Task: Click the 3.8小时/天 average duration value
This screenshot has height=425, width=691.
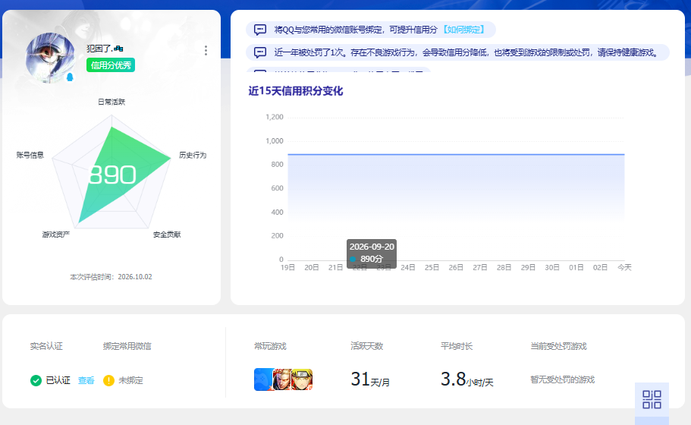Action: [467, 379]
